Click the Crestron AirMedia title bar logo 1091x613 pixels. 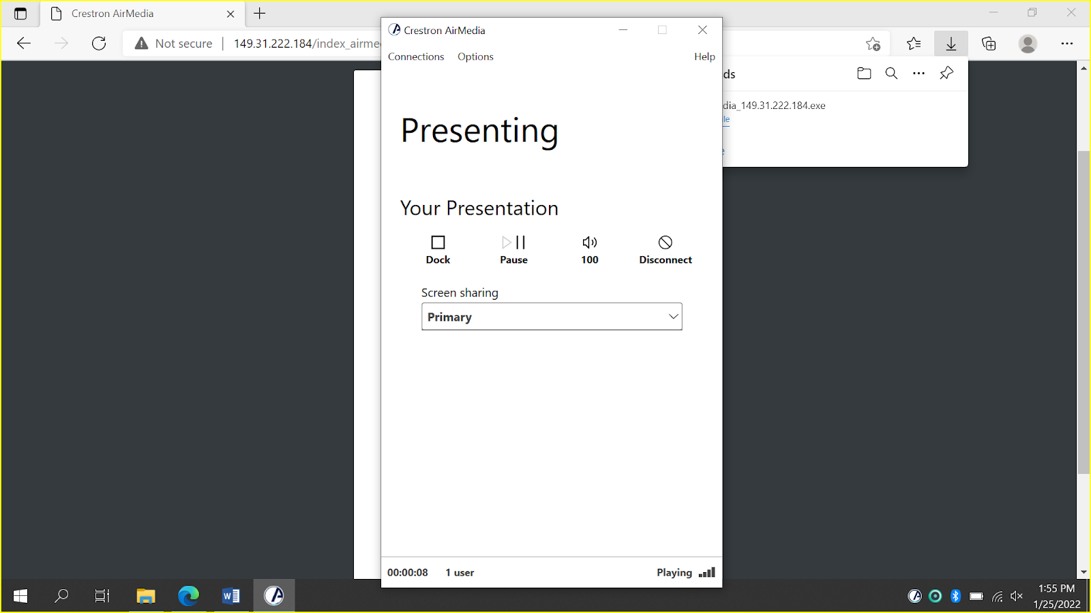pos(394,30)
